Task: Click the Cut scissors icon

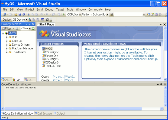Action: (x=29, y=14)
